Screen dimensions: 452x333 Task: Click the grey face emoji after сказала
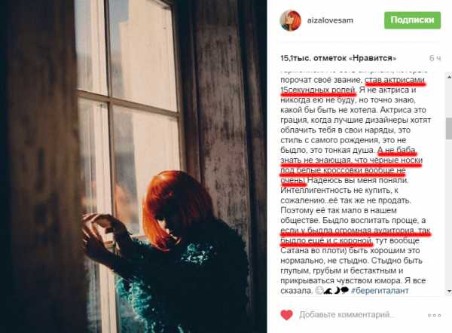pyautogui.click(x=319, y=291)
